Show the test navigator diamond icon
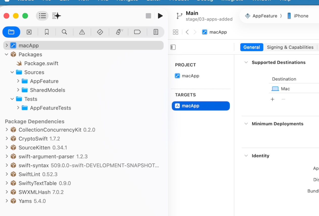 100,32
